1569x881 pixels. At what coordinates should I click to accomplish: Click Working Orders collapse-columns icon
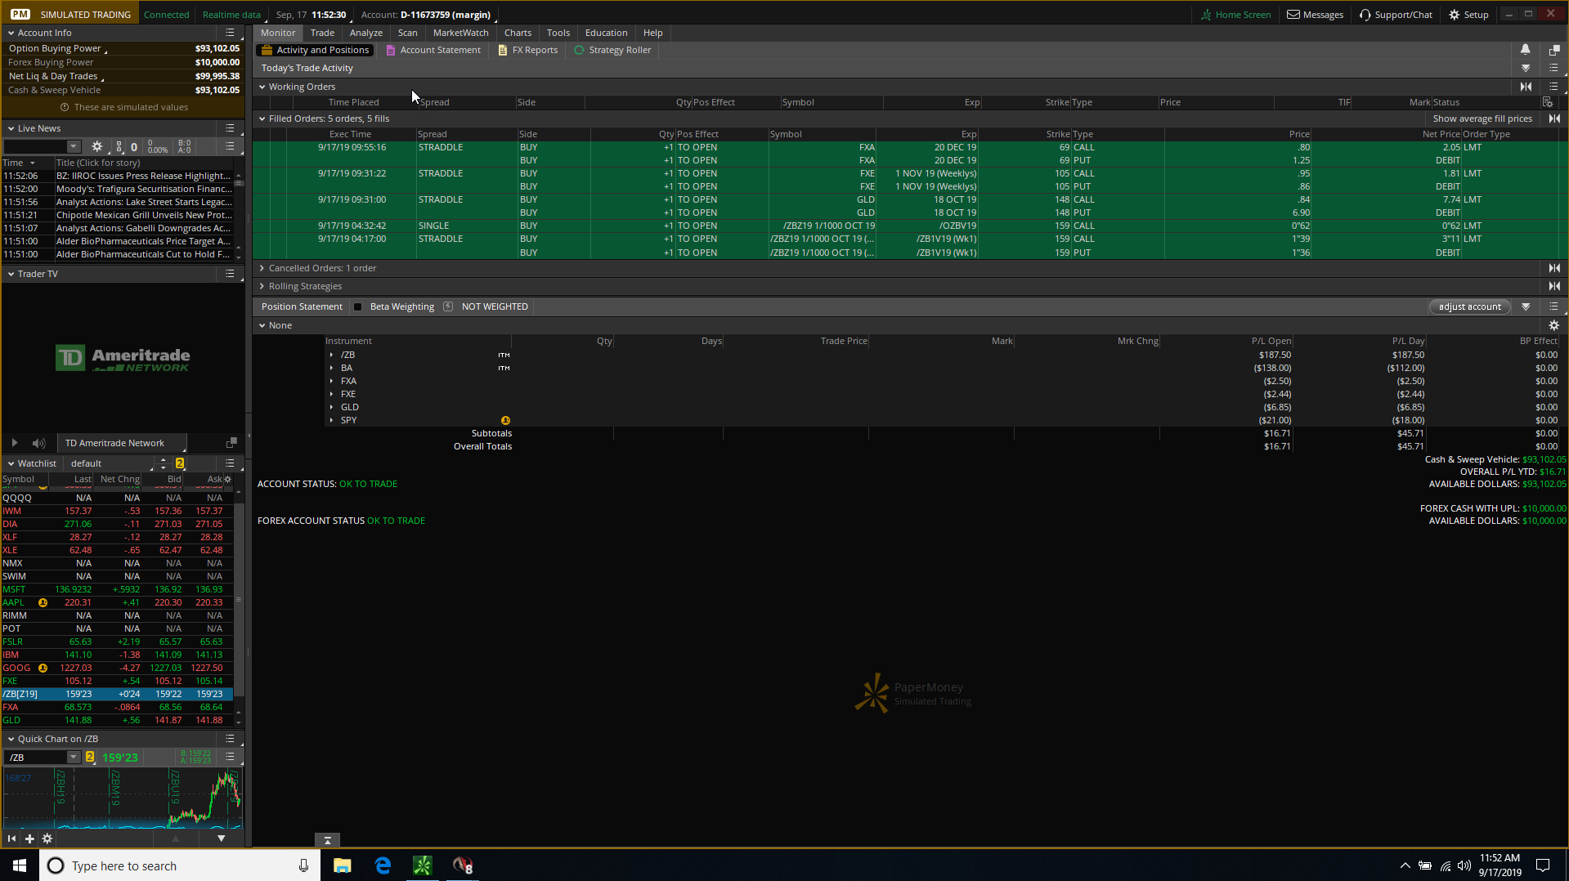pyautogui.click(x=1526, y=87)
